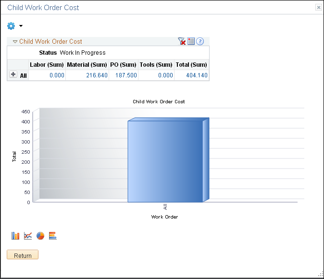Open the grid view options icon
The image size is (324, 279).
point(191,41)
